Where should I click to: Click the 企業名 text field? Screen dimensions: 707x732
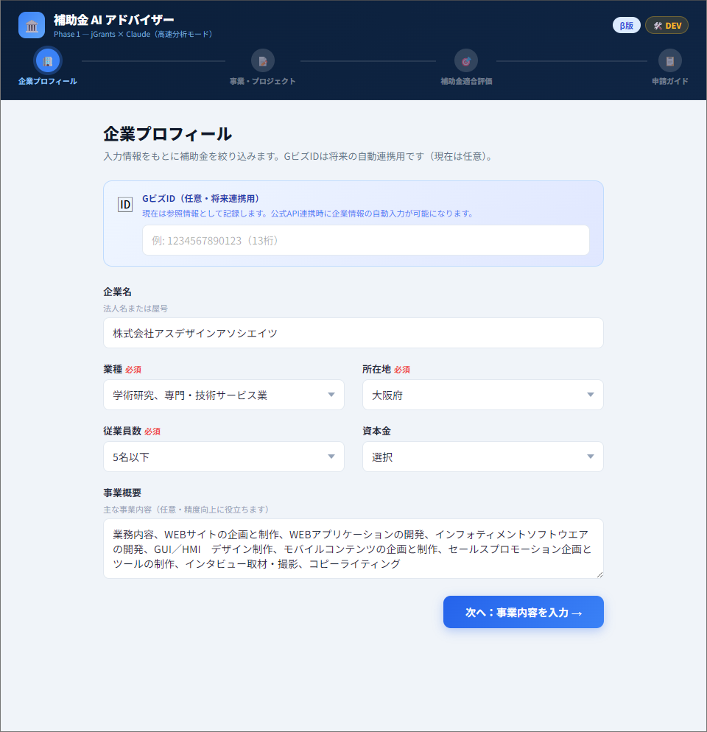click(353, 333)
